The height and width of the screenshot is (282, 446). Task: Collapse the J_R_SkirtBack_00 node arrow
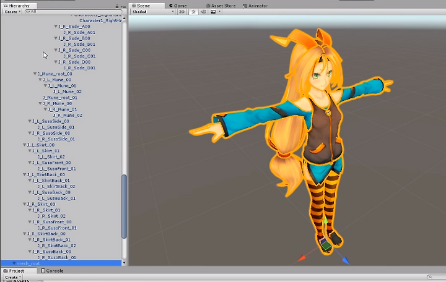point(25,234)
